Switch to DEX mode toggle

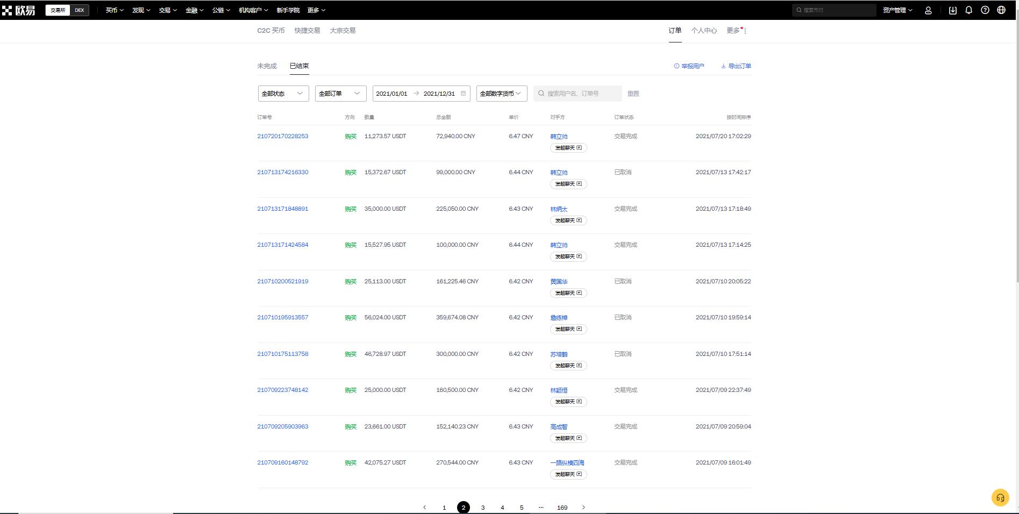click(80, 10)
